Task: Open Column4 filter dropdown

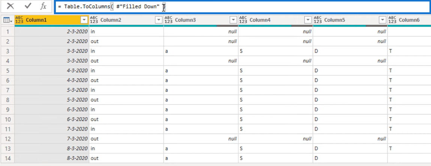Action: pos(308,20)
